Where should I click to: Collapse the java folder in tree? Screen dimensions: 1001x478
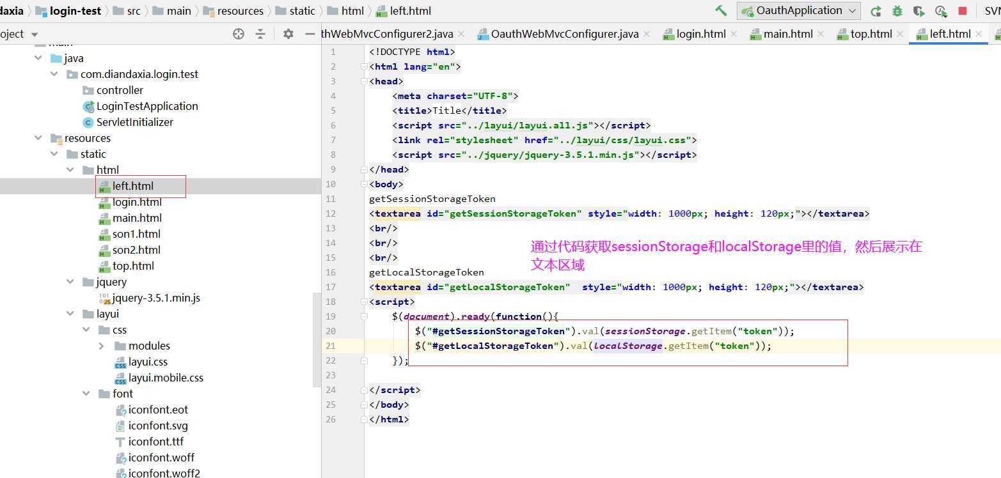39,58
